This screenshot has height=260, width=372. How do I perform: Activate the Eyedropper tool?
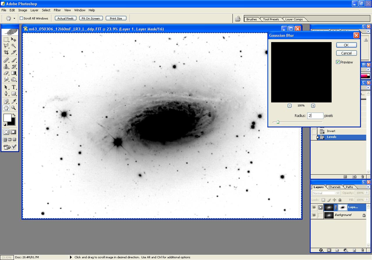pos(14,101)
